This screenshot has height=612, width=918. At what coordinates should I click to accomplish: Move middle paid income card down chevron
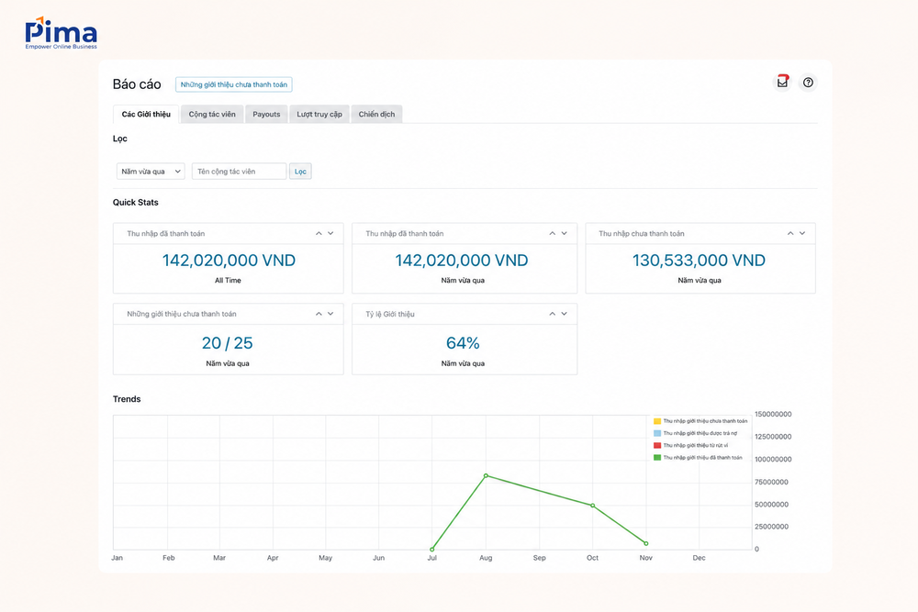click(565, 233)
